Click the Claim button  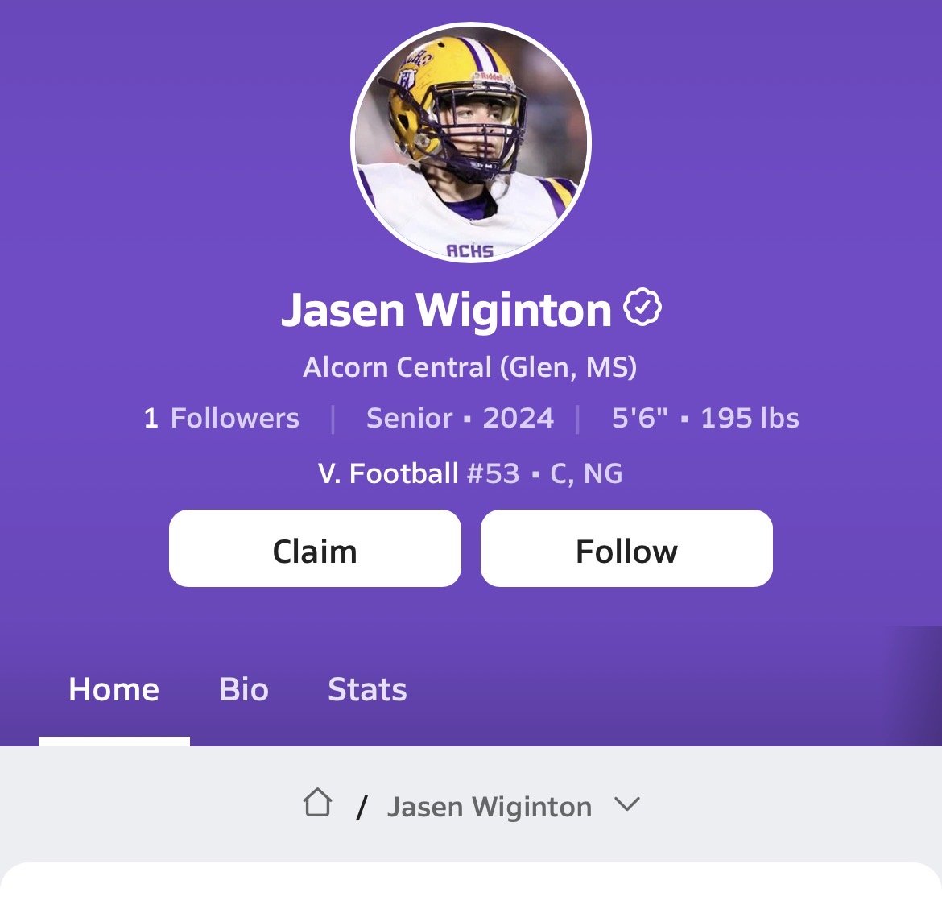point(315,548)
